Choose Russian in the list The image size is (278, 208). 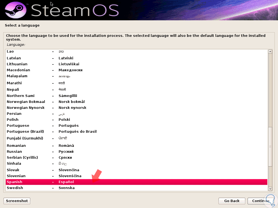(136, 152)
